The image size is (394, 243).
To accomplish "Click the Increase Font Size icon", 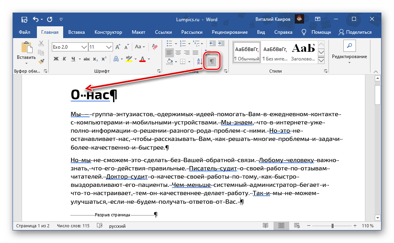I will 118,47.
